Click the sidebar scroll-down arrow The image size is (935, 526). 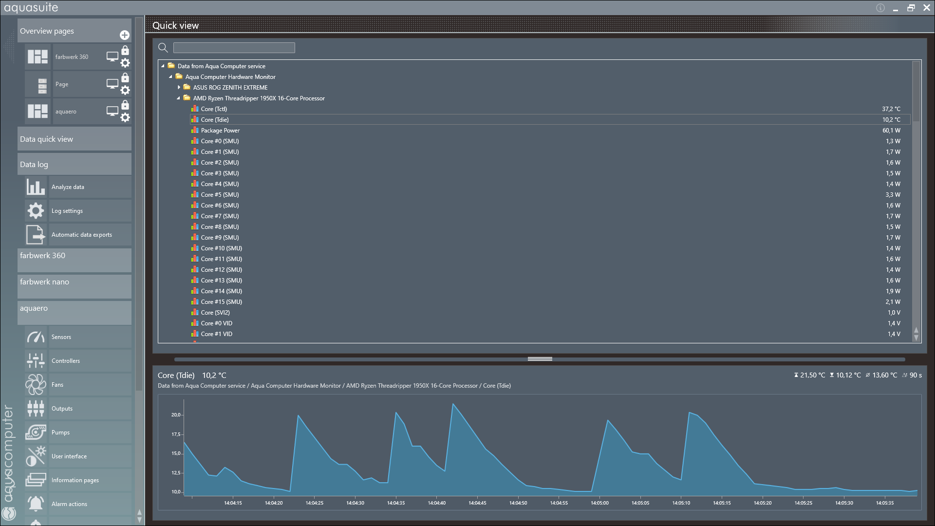pyautogui.click(x=139, y=520)
